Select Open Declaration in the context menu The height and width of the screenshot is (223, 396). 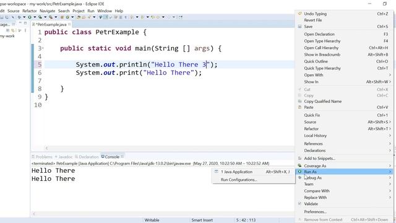(x=343, y=34)
